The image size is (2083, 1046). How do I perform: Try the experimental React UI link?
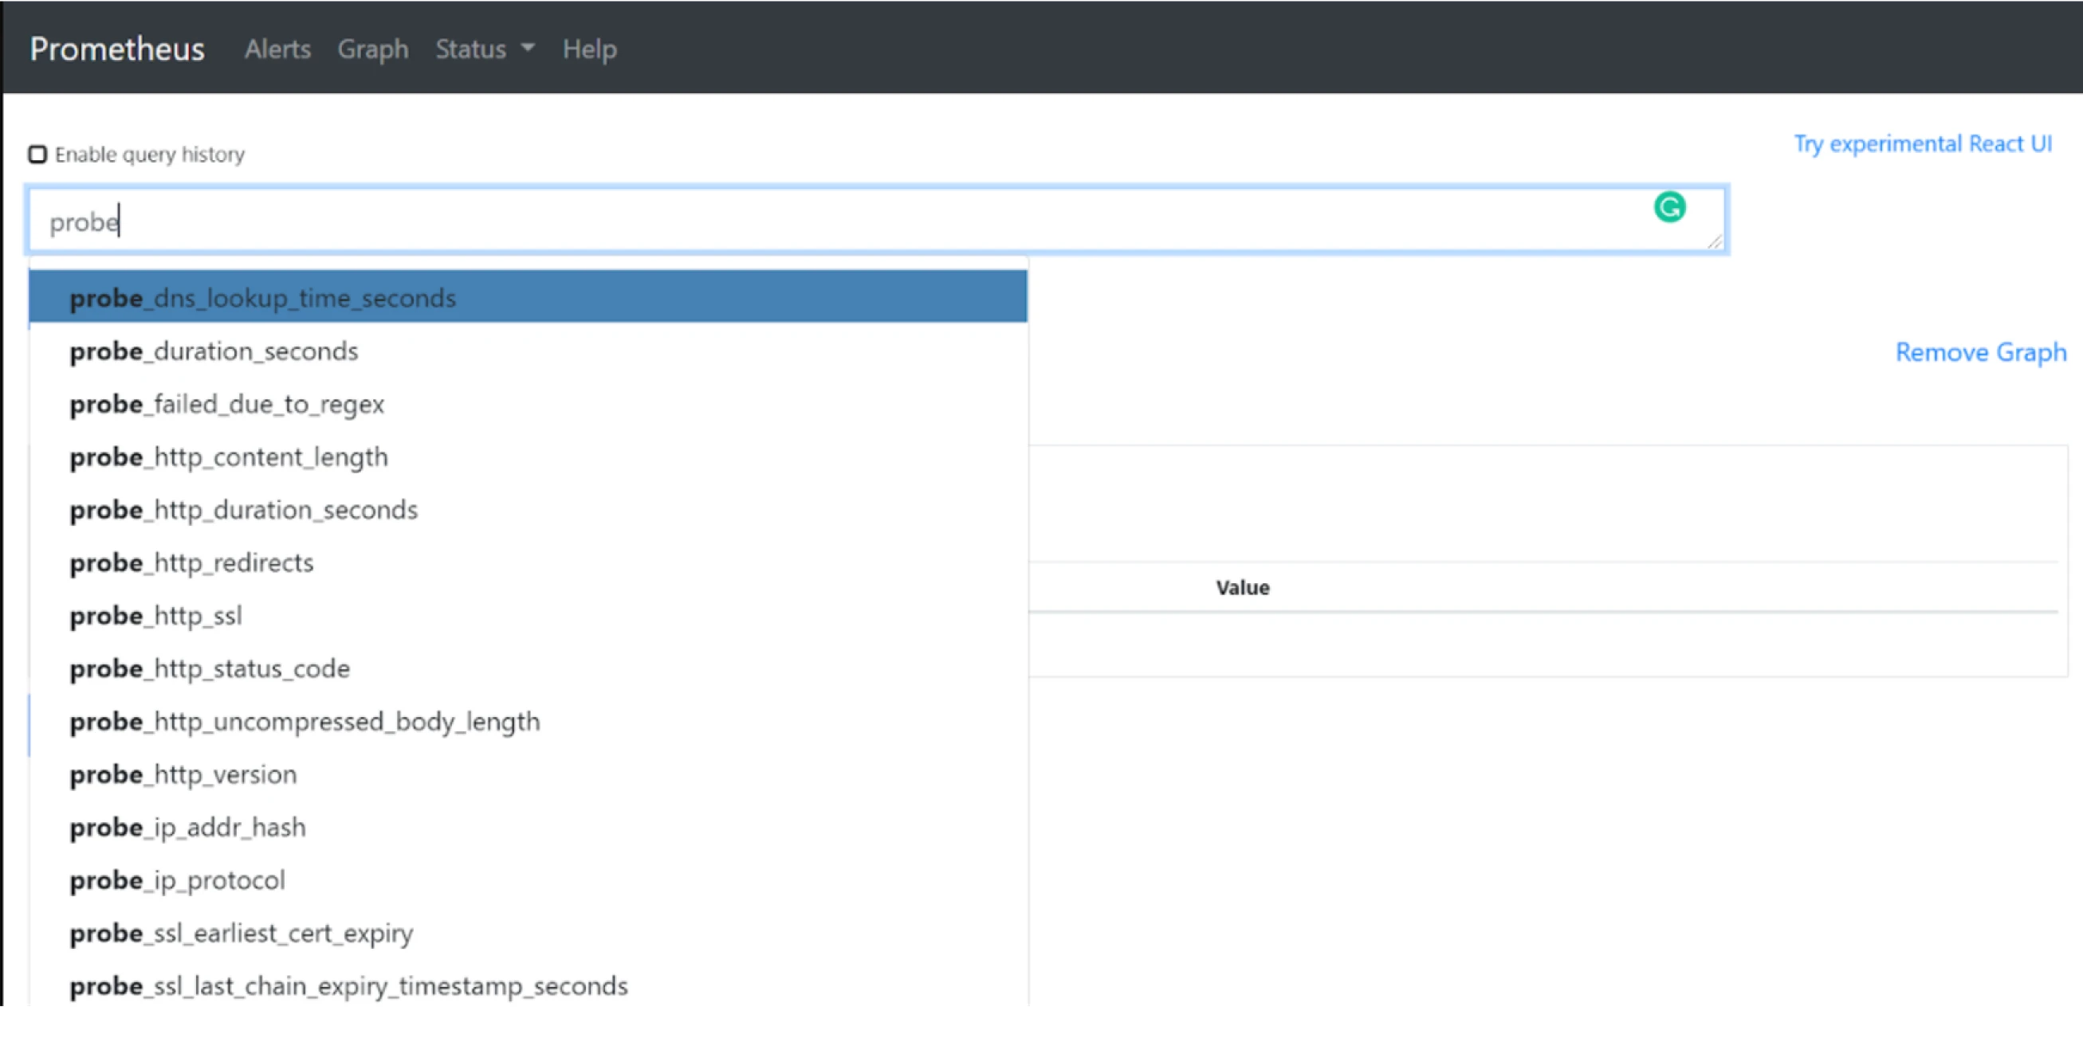pyautogui.click(x=1923, y=144)
